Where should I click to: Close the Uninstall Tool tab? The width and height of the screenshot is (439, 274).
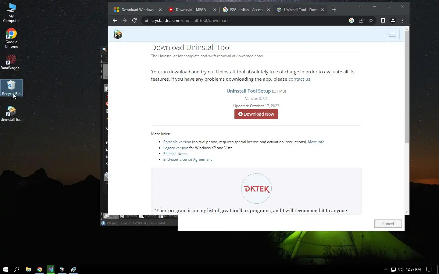click(x=323, y=10)
